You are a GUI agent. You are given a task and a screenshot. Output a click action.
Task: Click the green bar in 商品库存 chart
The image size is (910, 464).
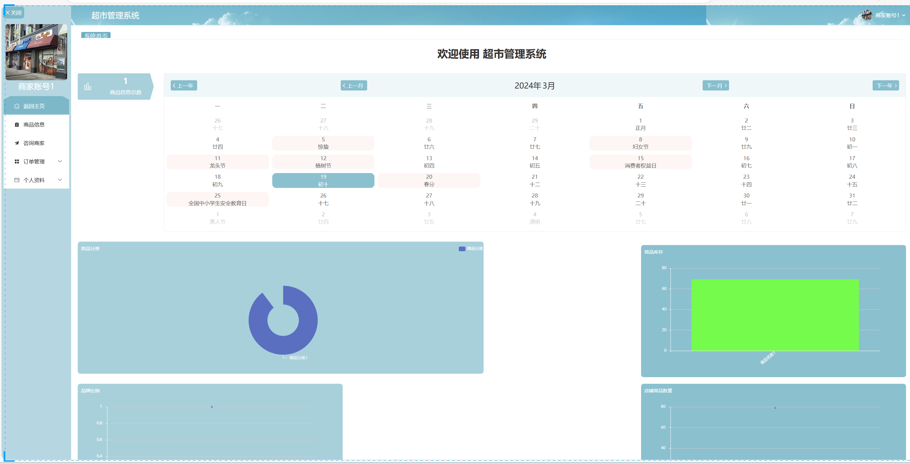775,315
